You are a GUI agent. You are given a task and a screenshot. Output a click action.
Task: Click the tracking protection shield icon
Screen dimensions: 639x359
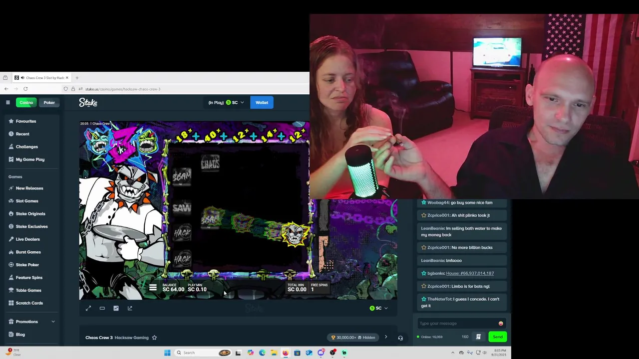pyautogui.click(x=65, y=89)
